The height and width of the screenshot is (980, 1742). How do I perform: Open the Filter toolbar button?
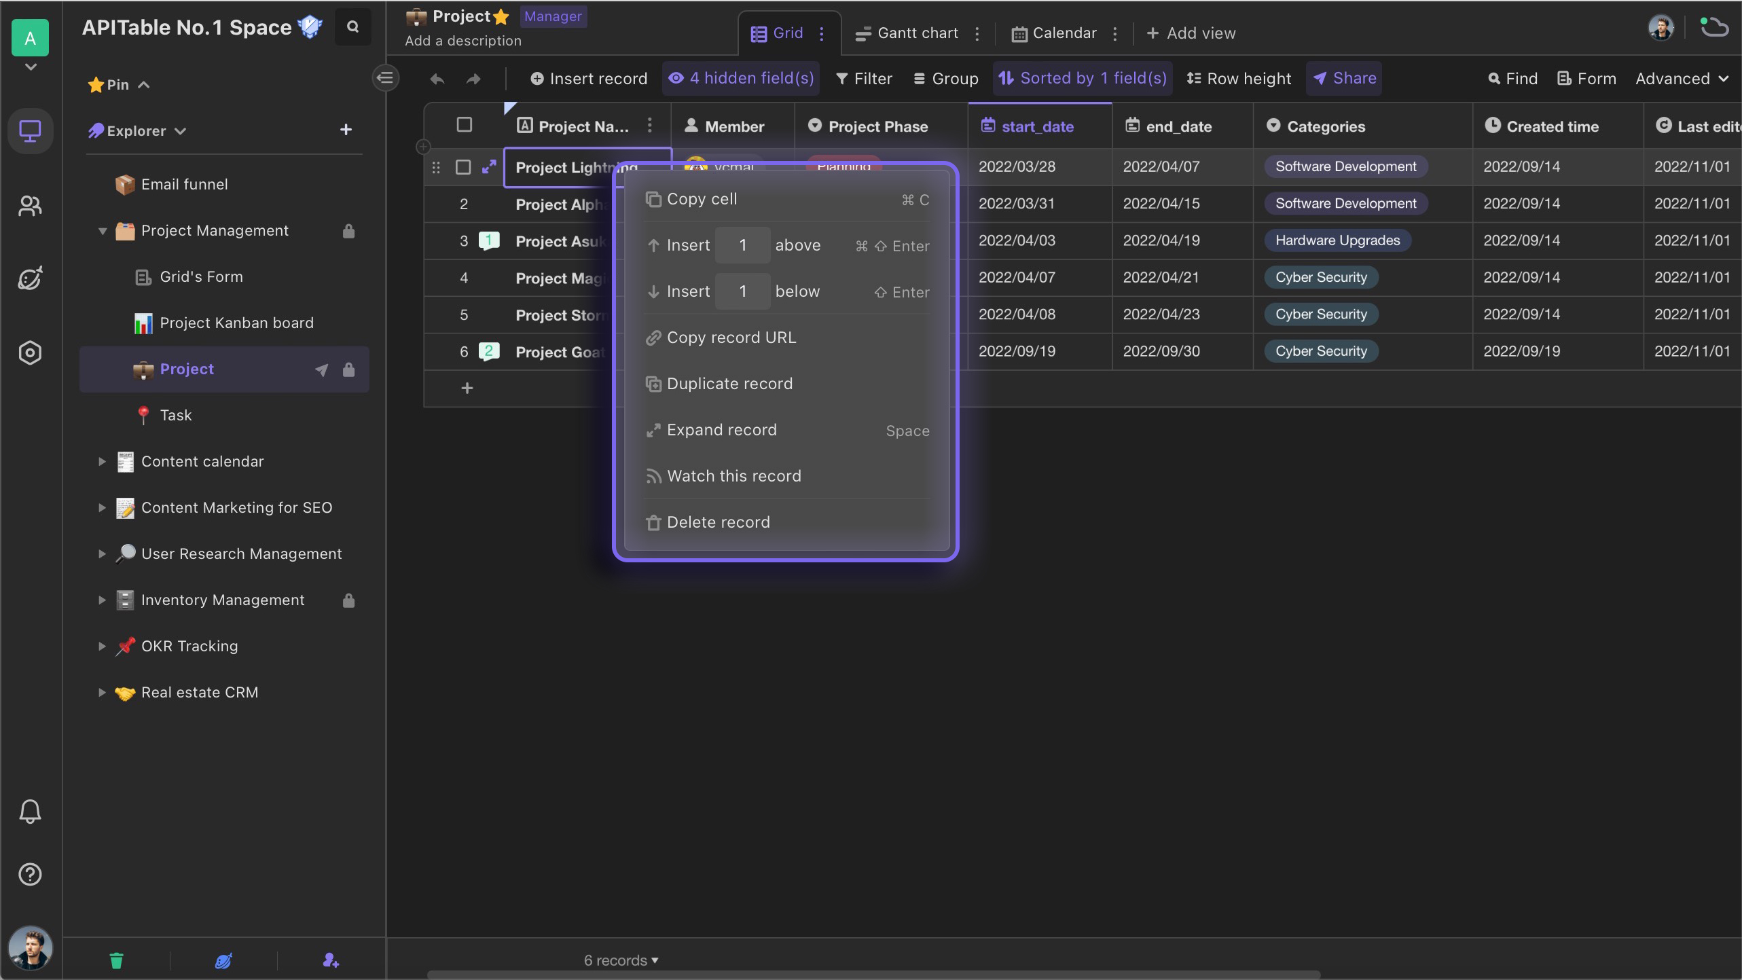(x=864, y=79)
